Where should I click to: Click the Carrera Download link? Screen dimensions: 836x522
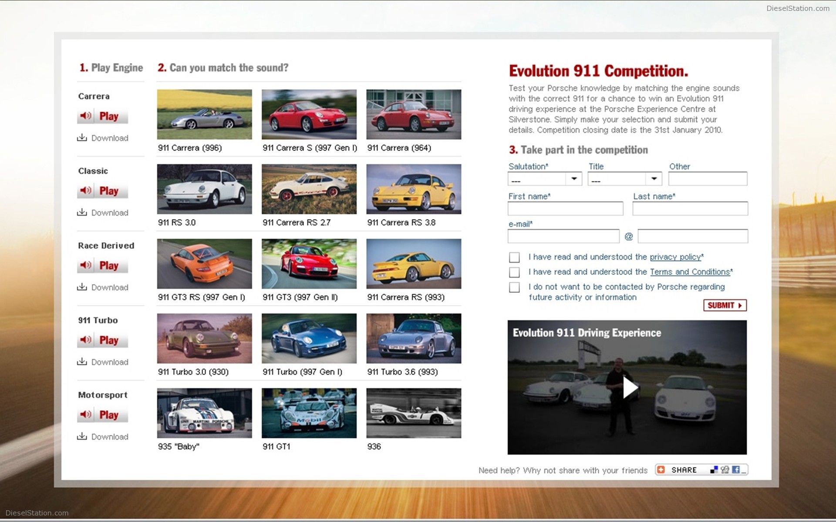click(103, 138)
